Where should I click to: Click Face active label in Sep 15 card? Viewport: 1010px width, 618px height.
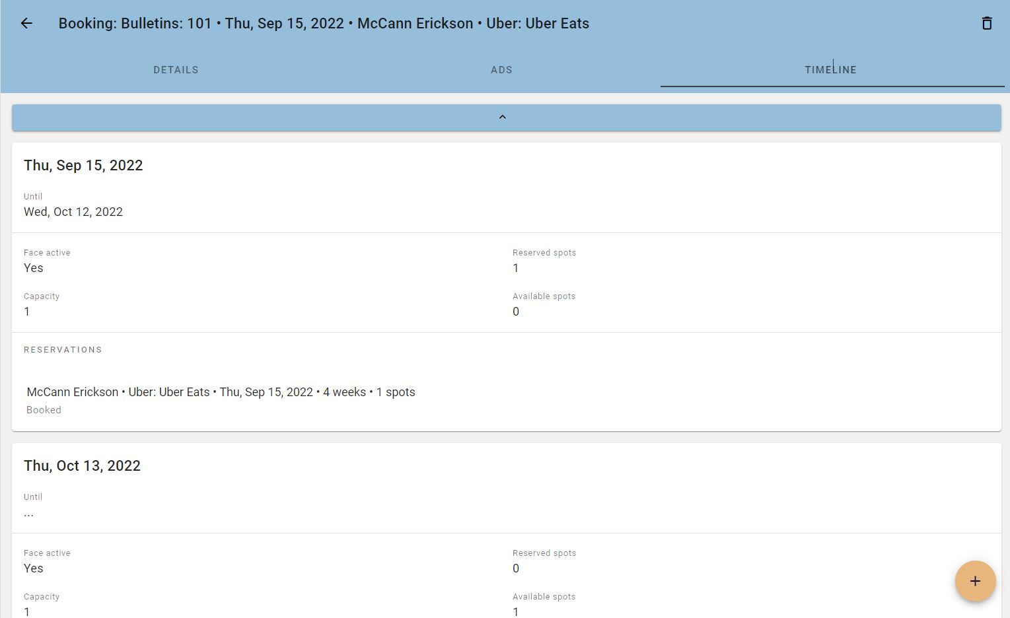click(x=47, y=253)
